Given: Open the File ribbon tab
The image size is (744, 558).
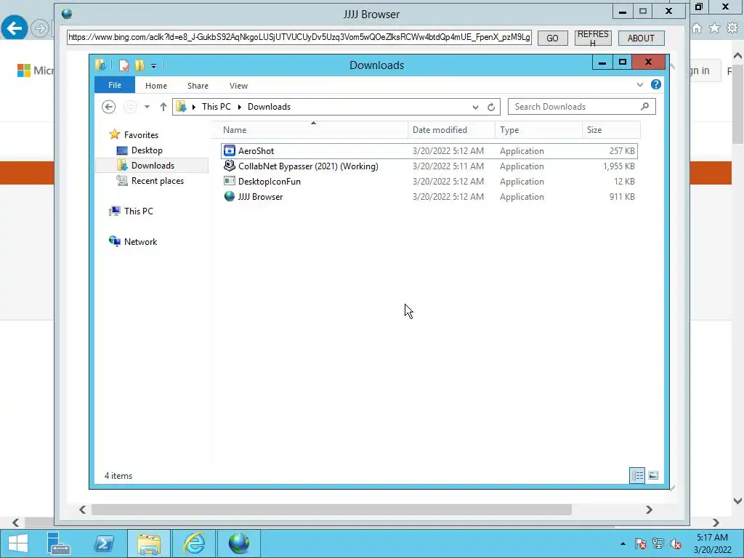Looking at the screenshot, I should tap(115, 85).
